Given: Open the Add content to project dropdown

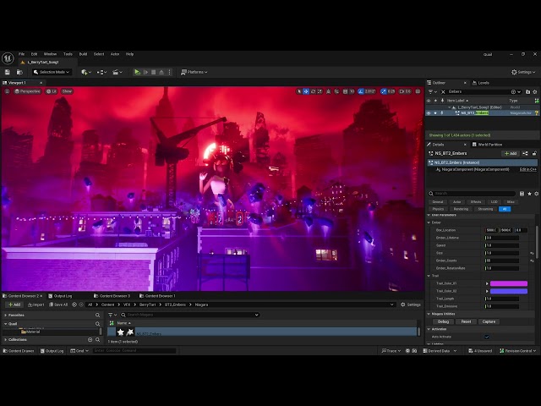Looking at the screenshot, I should tap(86, 72).
